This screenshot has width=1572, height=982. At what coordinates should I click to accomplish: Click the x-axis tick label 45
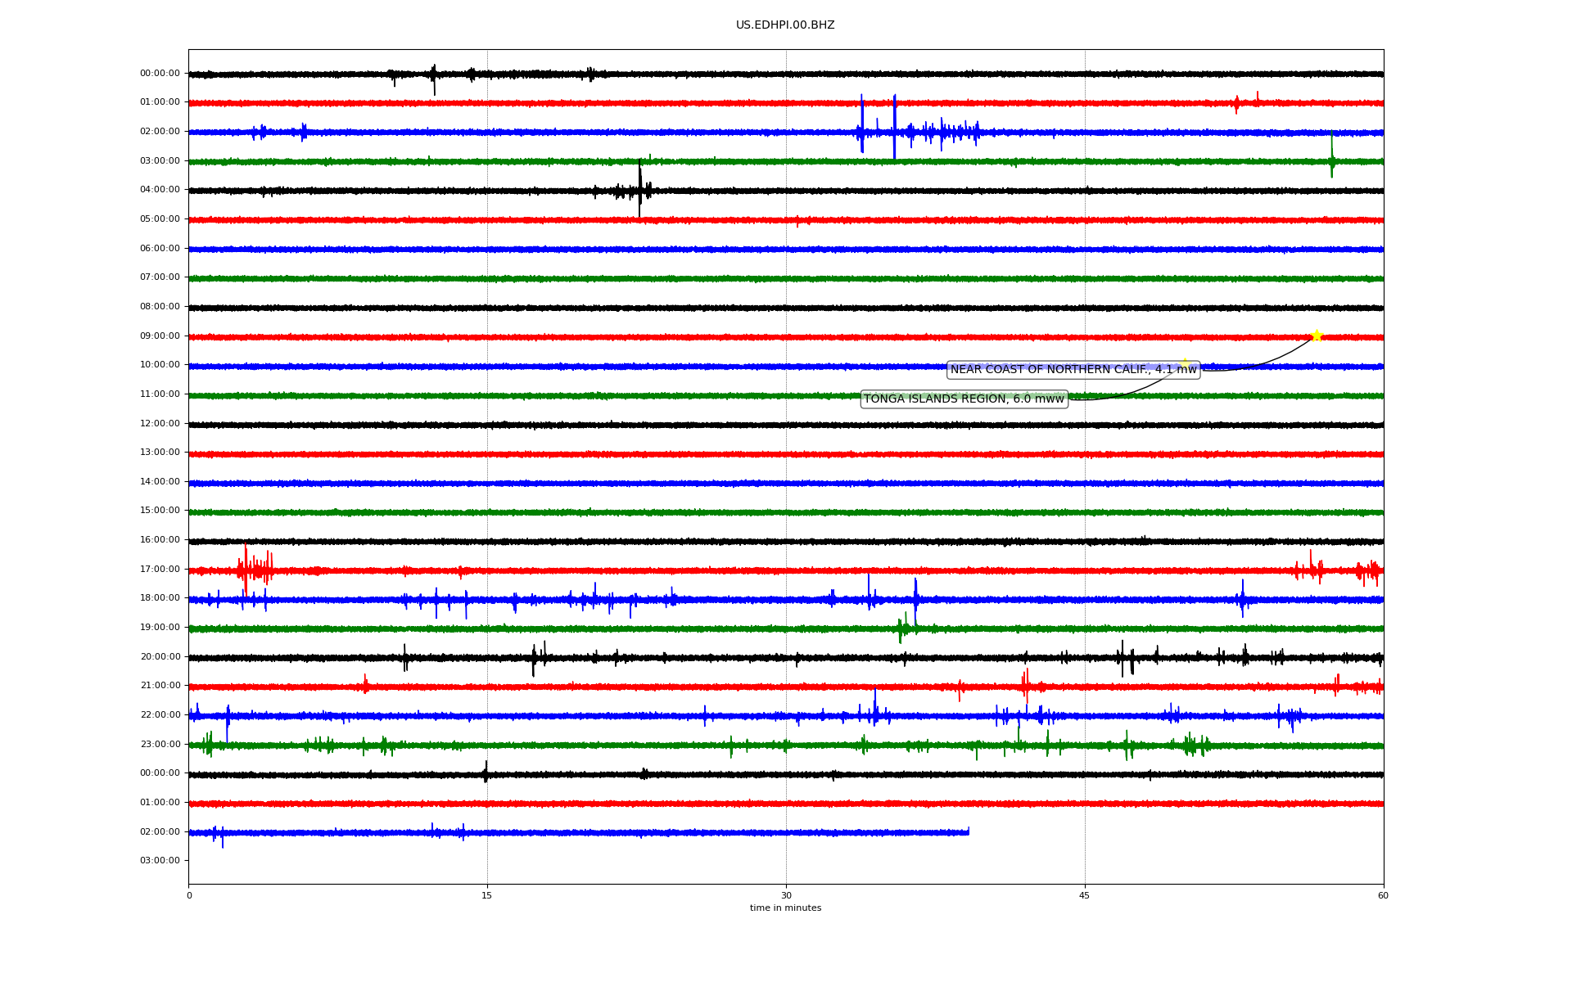tap(1085, 895)
